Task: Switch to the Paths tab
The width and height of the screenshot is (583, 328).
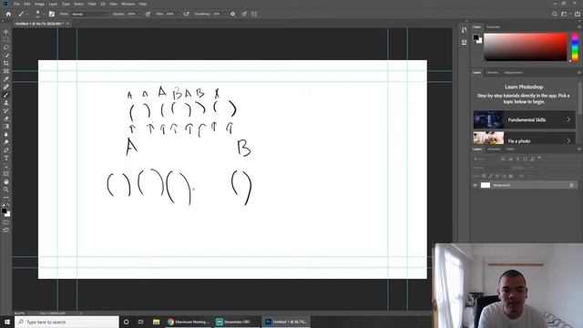Action: click(510, 149)
